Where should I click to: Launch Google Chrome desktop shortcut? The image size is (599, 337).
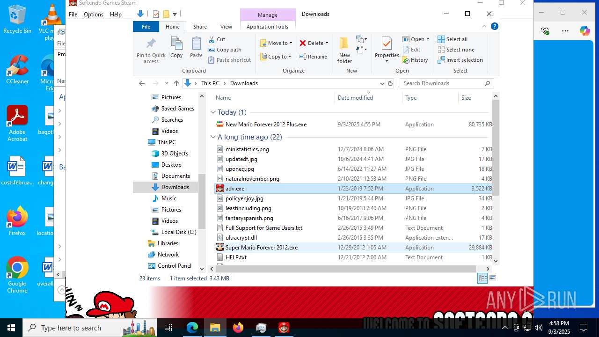(17, 275)
